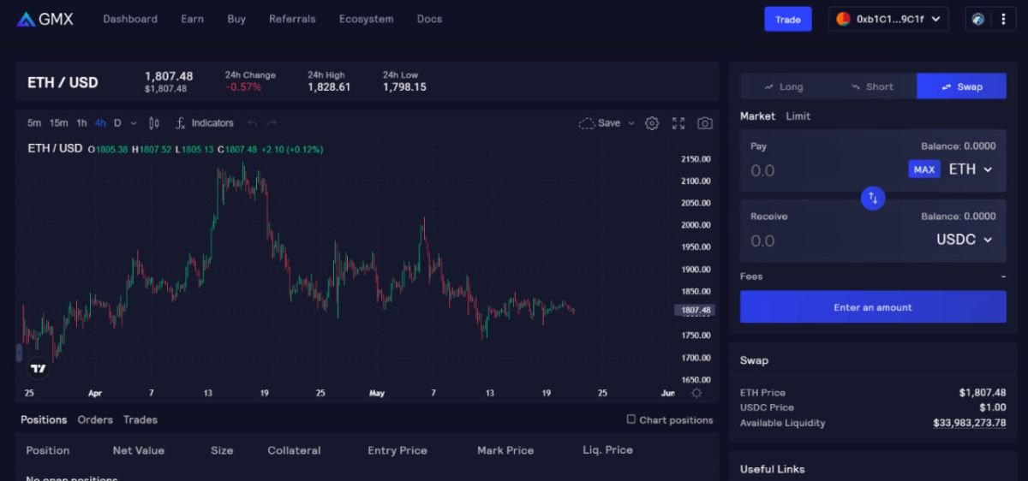
Task: Click the Liq. Price column header
Action: pos(607,450)
